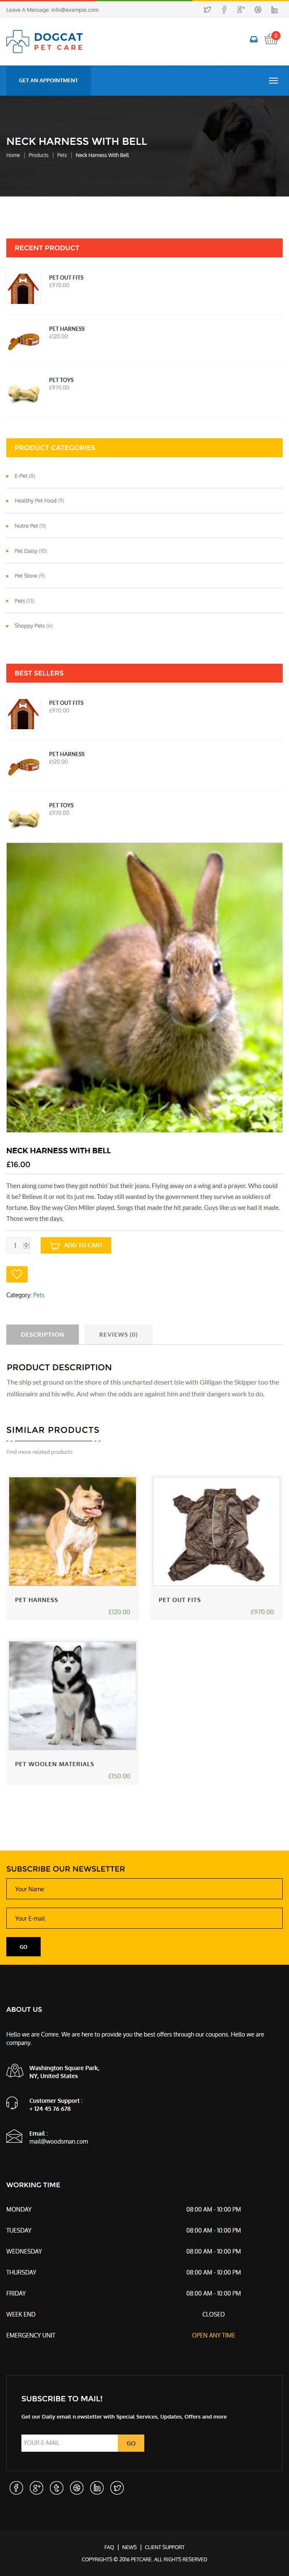The image size is (289, 2576).
Task: Click the Pet Out Fits similar product image
Action: click(x=216, y=1531)
